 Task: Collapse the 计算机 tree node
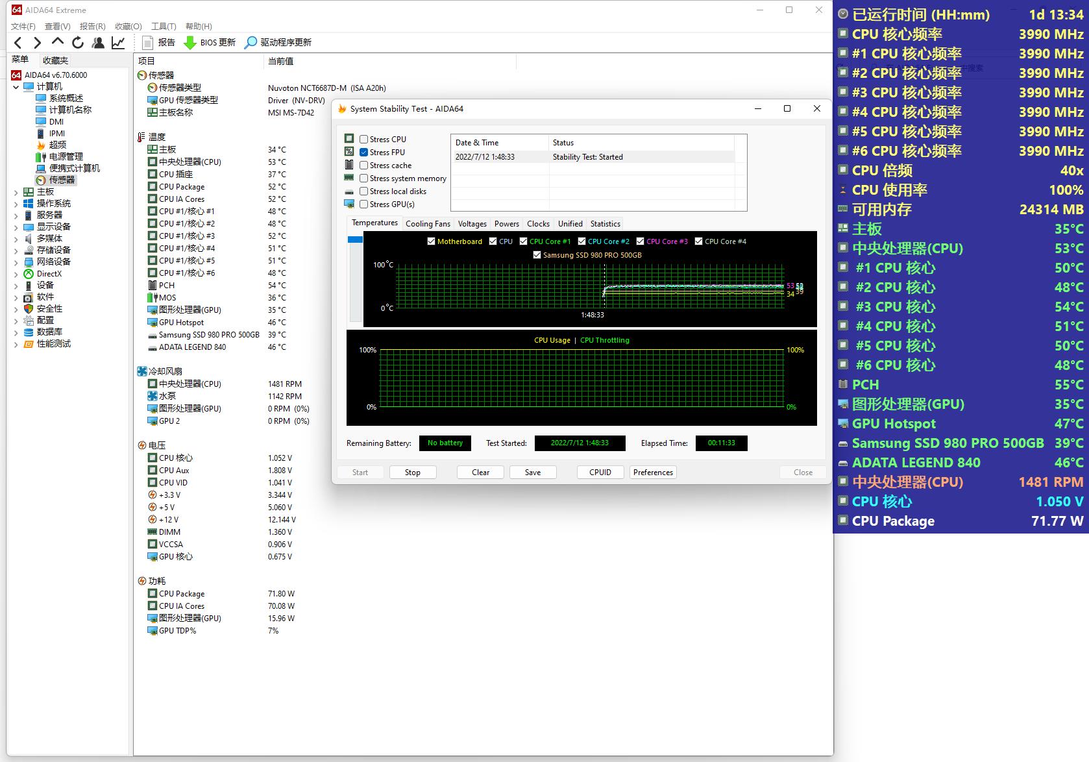[16, 87]
